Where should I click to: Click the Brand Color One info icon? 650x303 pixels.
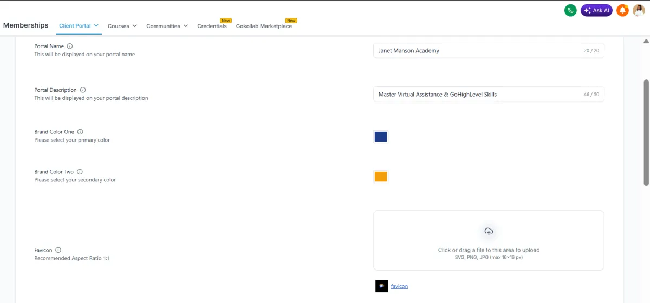80,132
